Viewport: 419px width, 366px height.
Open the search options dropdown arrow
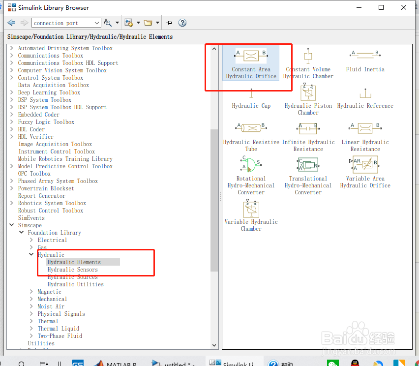tap(117, 23)
